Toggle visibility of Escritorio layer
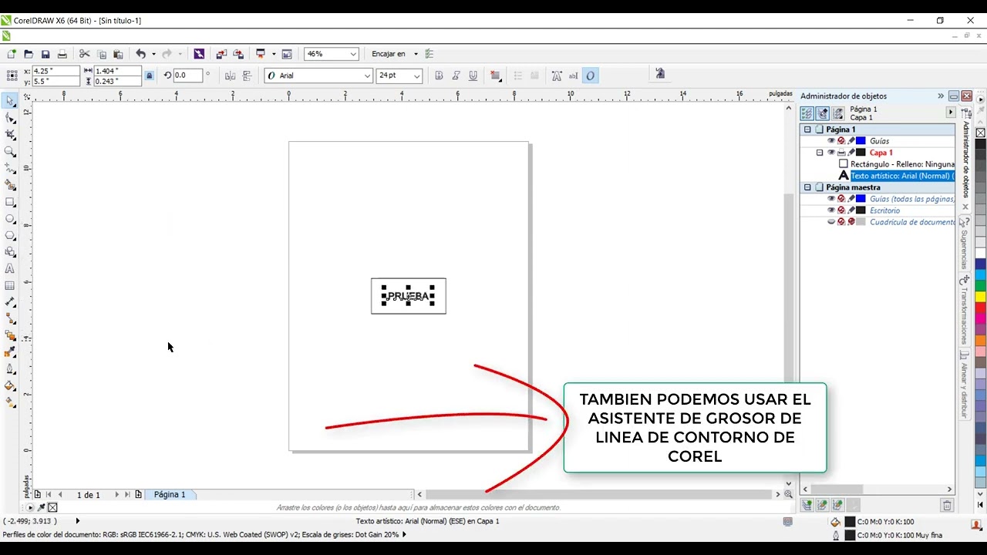 [x=831, y=210]
